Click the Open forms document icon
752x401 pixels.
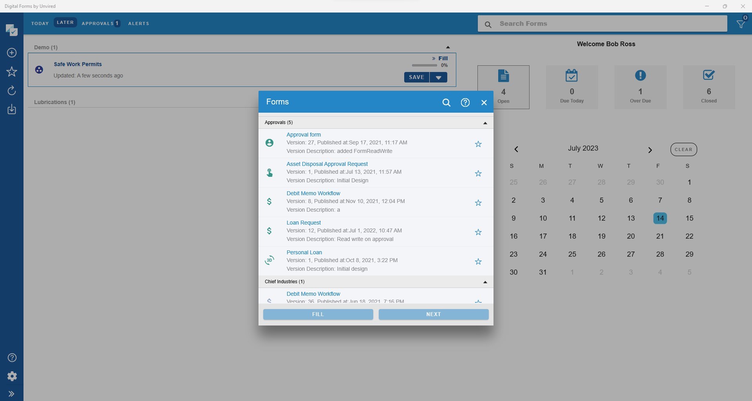504,76
